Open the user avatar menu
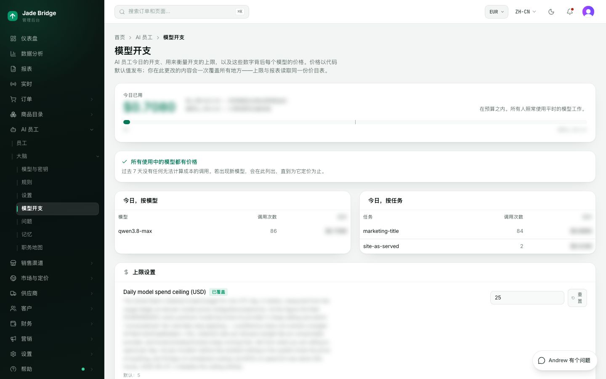This screenshot has width=606, height=379. pyautogui.click(x=588, y=12)
